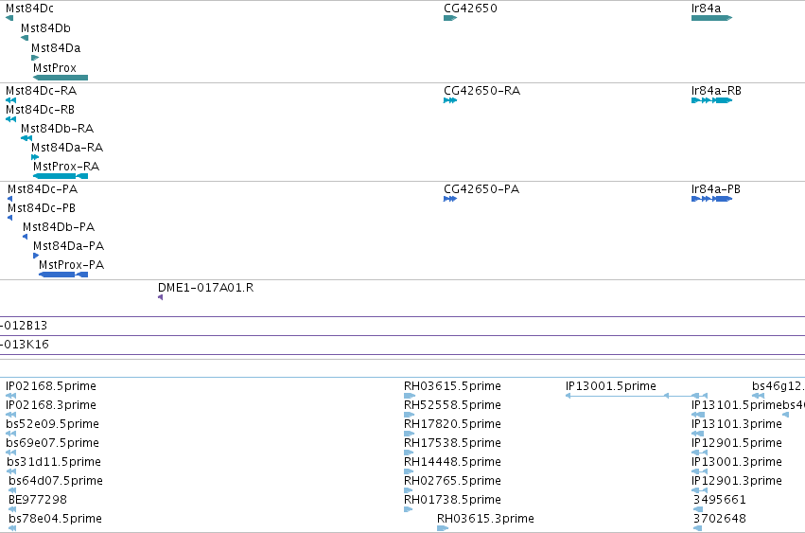Click EST bs64d07.5prime
The height and width of the screenshot is (533, 805).
click(x=56, y=481)
